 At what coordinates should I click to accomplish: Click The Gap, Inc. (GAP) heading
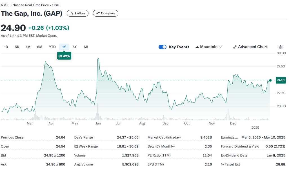[32, 13]
